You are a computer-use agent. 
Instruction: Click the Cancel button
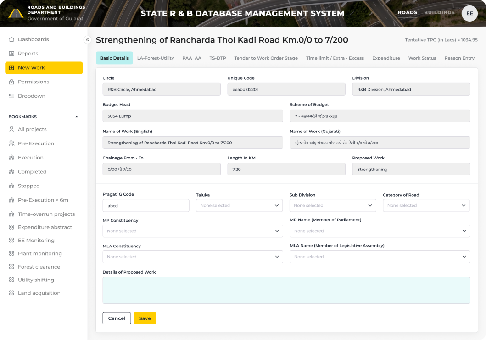[x=117, y=318]
